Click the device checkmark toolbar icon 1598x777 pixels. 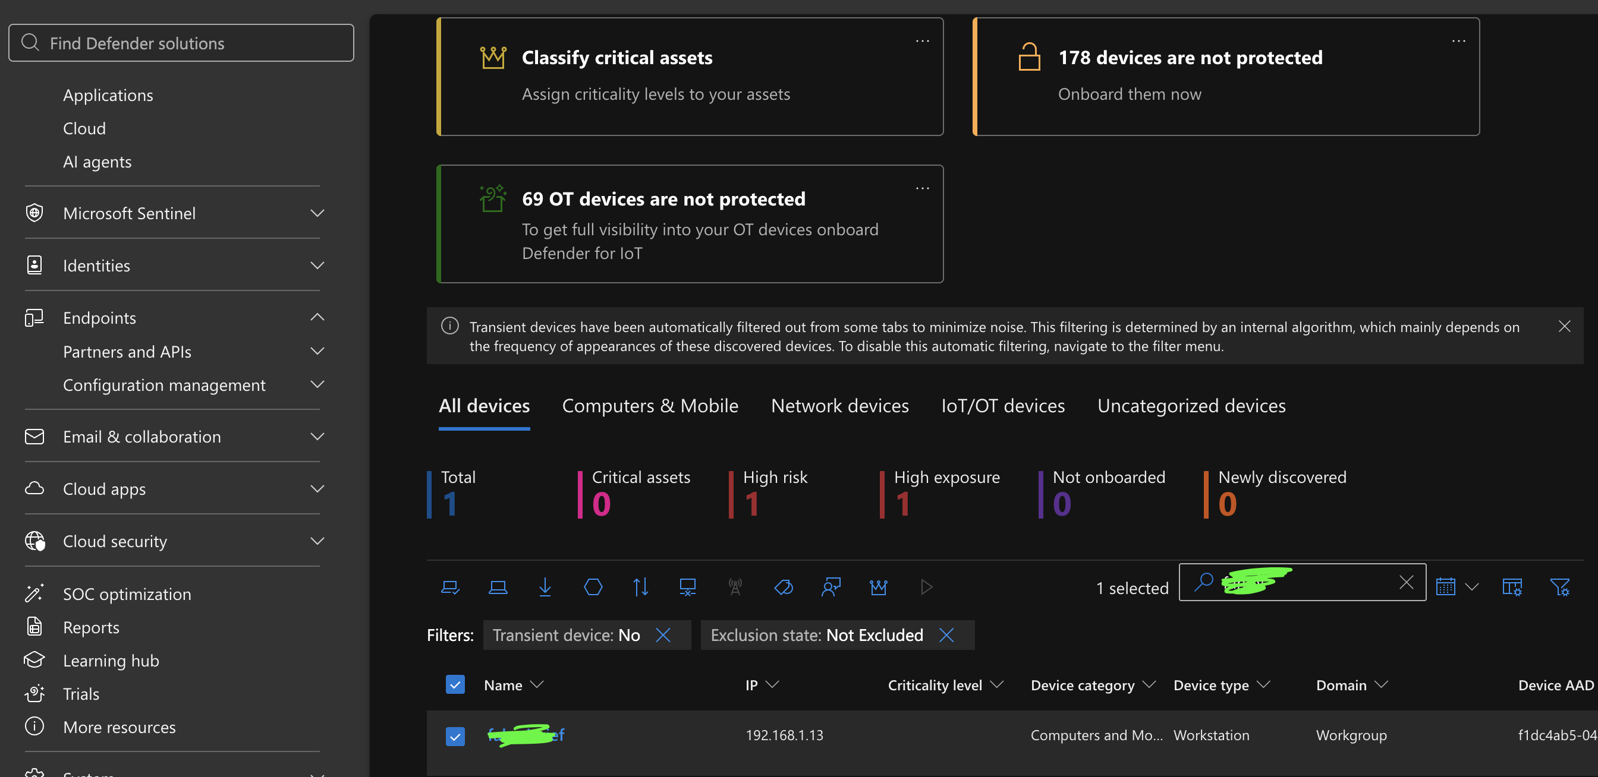pos(451,587)
